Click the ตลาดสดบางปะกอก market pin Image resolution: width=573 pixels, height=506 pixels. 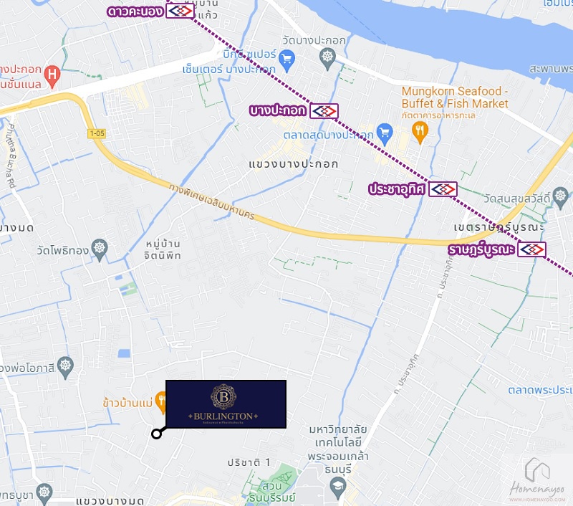tap(385, 133)
